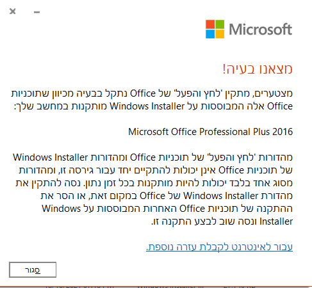Minimize the Office installer dialog window
Screen dimensions: 312x288
(x=37, y=12)
